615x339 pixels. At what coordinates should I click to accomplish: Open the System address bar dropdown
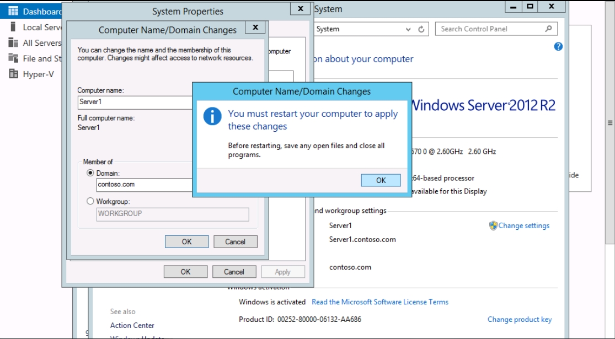[x=408, y=29]
